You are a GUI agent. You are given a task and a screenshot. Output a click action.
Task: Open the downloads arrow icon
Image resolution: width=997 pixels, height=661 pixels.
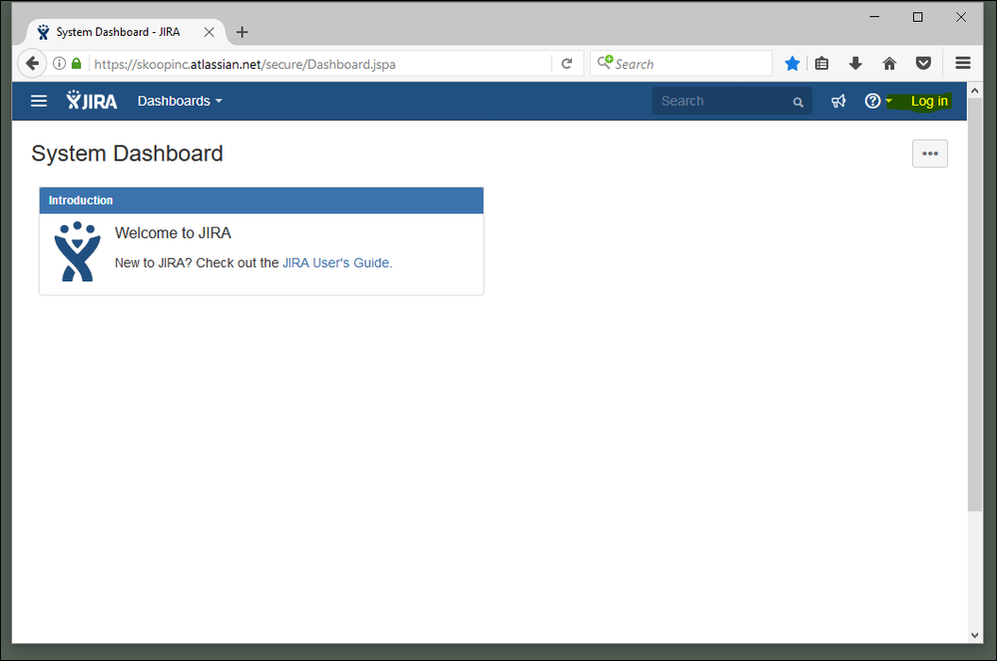click(855, 64)
